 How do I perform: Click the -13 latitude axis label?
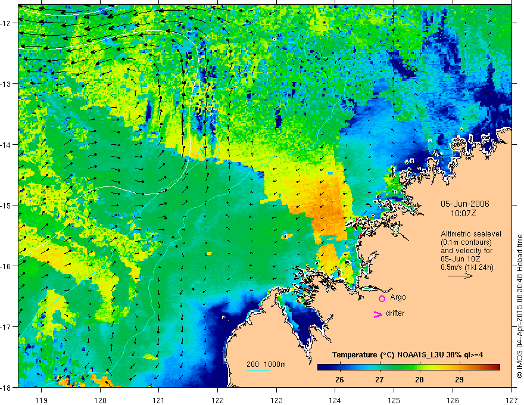[7, 84]
